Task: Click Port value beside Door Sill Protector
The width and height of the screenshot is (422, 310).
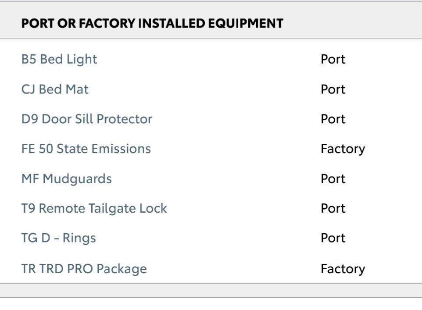Action: 333,119
